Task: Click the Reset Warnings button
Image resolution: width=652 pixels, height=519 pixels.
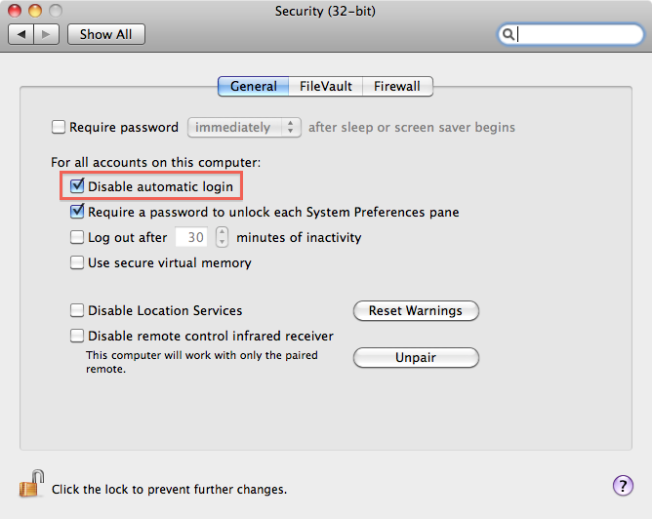Action: [x=416, y=311]
